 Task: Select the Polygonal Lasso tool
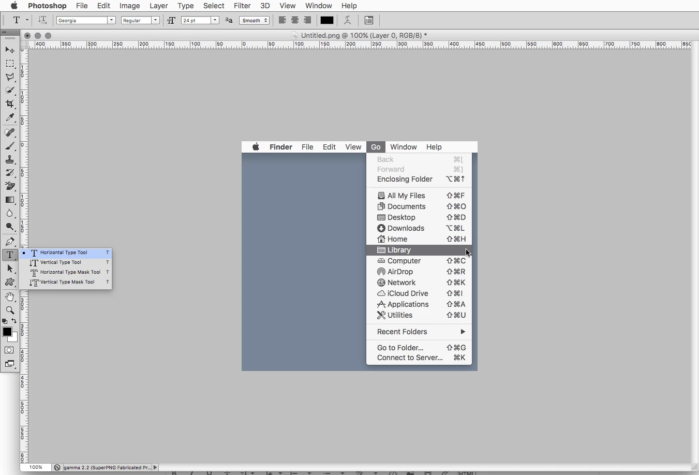tap(10, 77)
